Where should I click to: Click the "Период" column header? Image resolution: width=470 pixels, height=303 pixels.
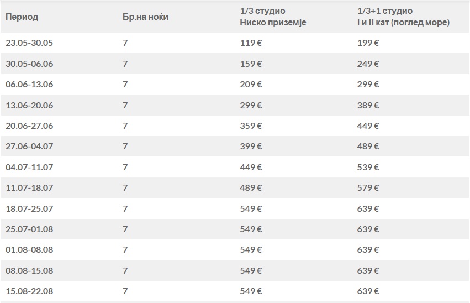click(x=22, y=17)
